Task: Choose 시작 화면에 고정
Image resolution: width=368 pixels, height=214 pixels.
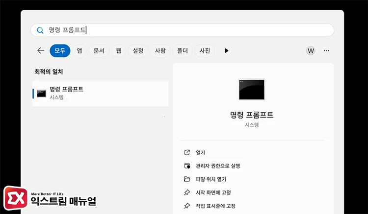Action: (x=213, y=192)
